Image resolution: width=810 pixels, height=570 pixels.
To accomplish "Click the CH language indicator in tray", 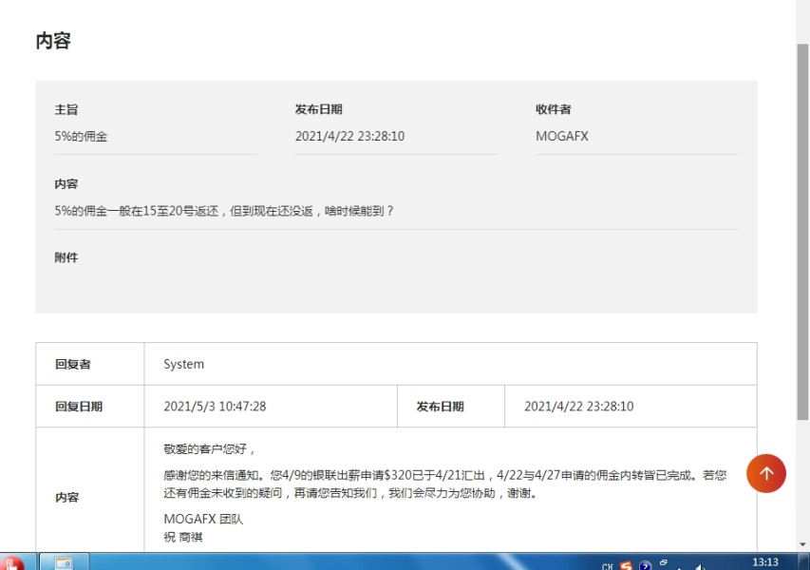I will (607, 566).
